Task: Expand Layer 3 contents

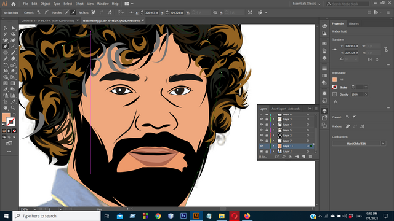Action: [273, 119]
